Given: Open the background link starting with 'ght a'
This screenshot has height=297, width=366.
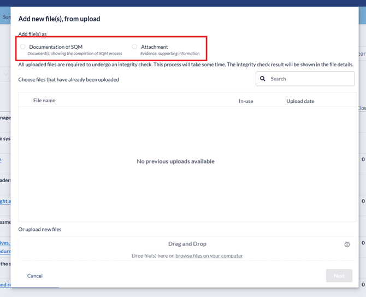Looking at the screenshot, I should pos(5,201).
